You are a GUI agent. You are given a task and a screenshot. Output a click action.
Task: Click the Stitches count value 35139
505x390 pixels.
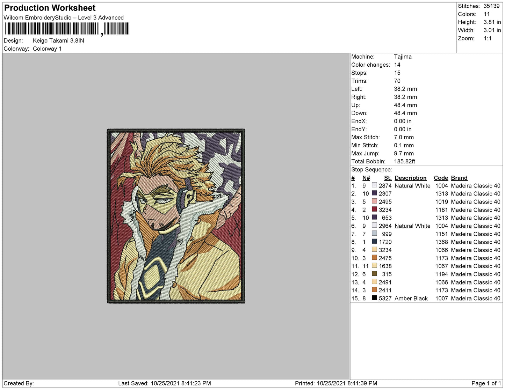491,6
